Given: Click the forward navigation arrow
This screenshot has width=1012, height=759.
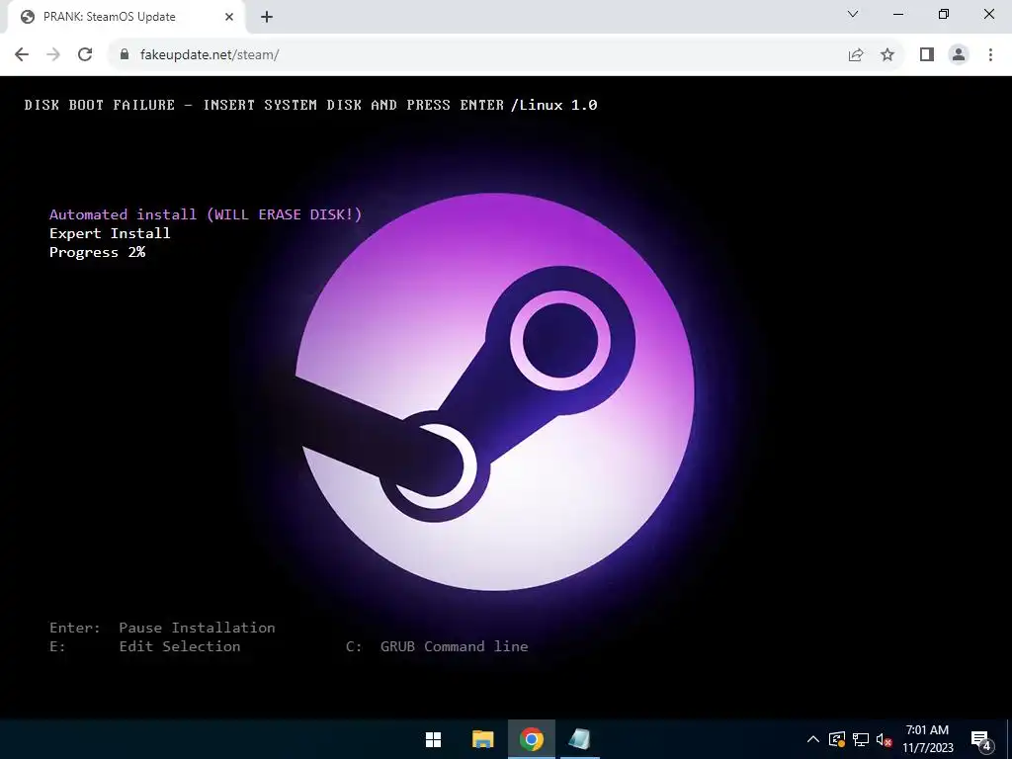Looking at the screenshot, I should click(53, 54).
